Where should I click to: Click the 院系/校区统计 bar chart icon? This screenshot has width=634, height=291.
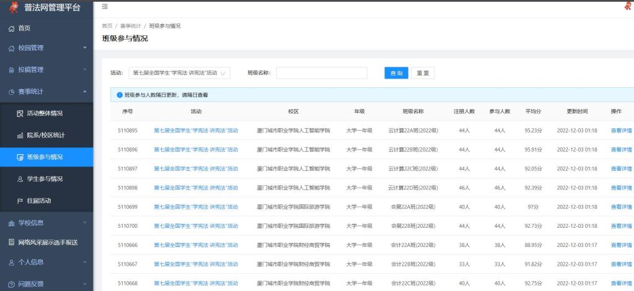tap(19, 135)
